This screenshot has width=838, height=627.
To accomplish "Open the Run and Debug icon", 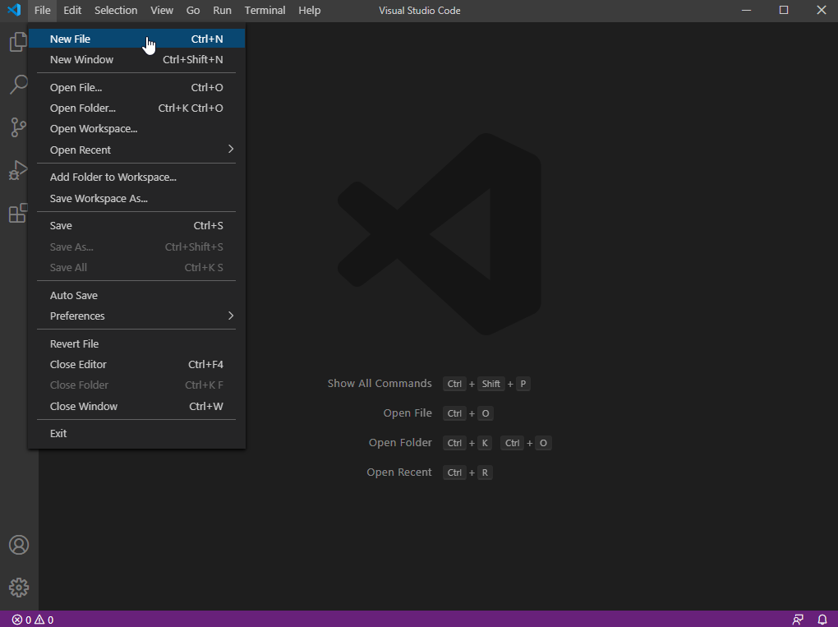I will (x=18, y=170).
